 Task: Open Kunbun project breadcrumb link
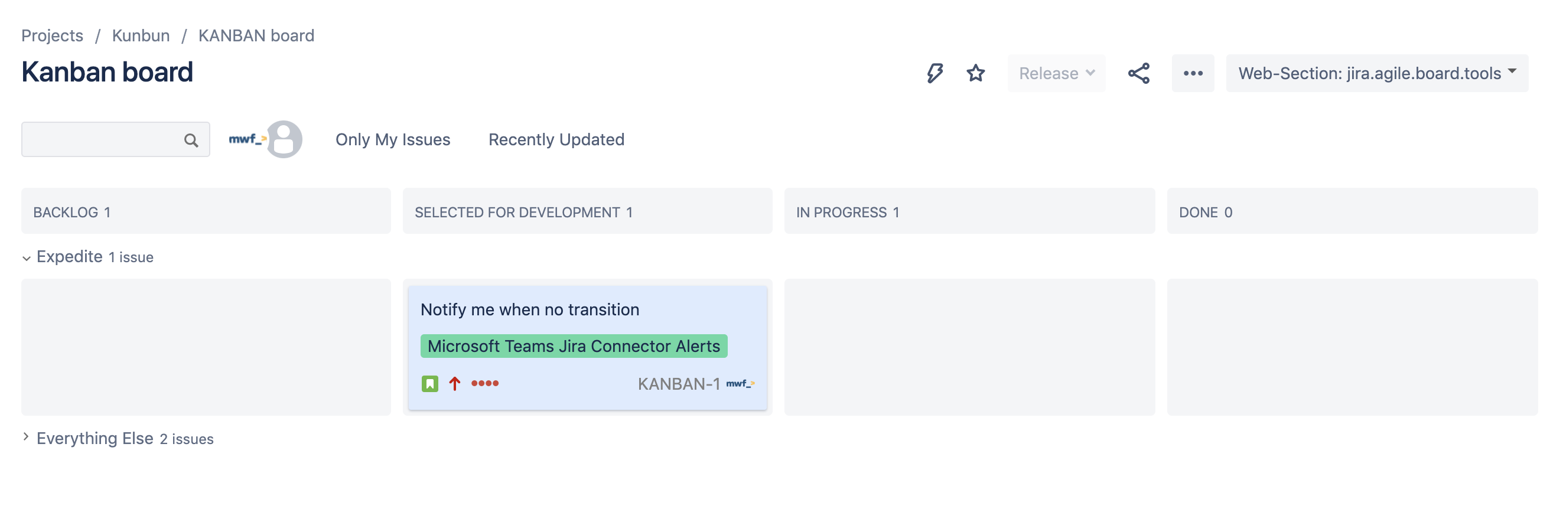(x=141, y=36)
